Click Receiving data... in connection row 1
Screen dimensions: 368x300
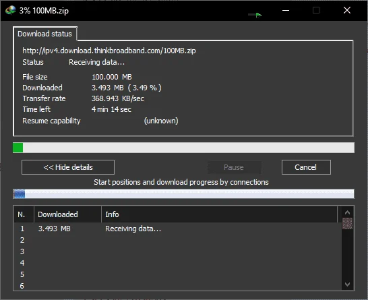coord(133,229)
